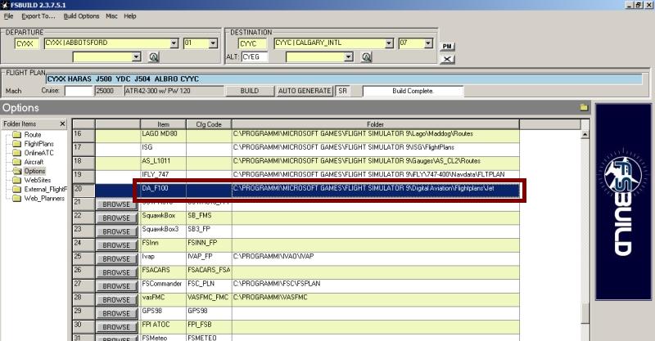Click the C:\PROGRAMMI\VASFMC folder path cell
The width and height of the screenshot is (655, 341).
pyautogui.click(x=376, y=299)
